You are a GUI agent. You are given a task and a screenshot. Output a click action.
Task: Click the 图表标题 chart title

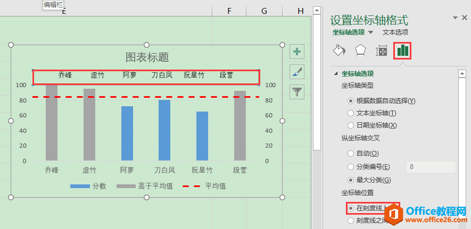point(147,57)
